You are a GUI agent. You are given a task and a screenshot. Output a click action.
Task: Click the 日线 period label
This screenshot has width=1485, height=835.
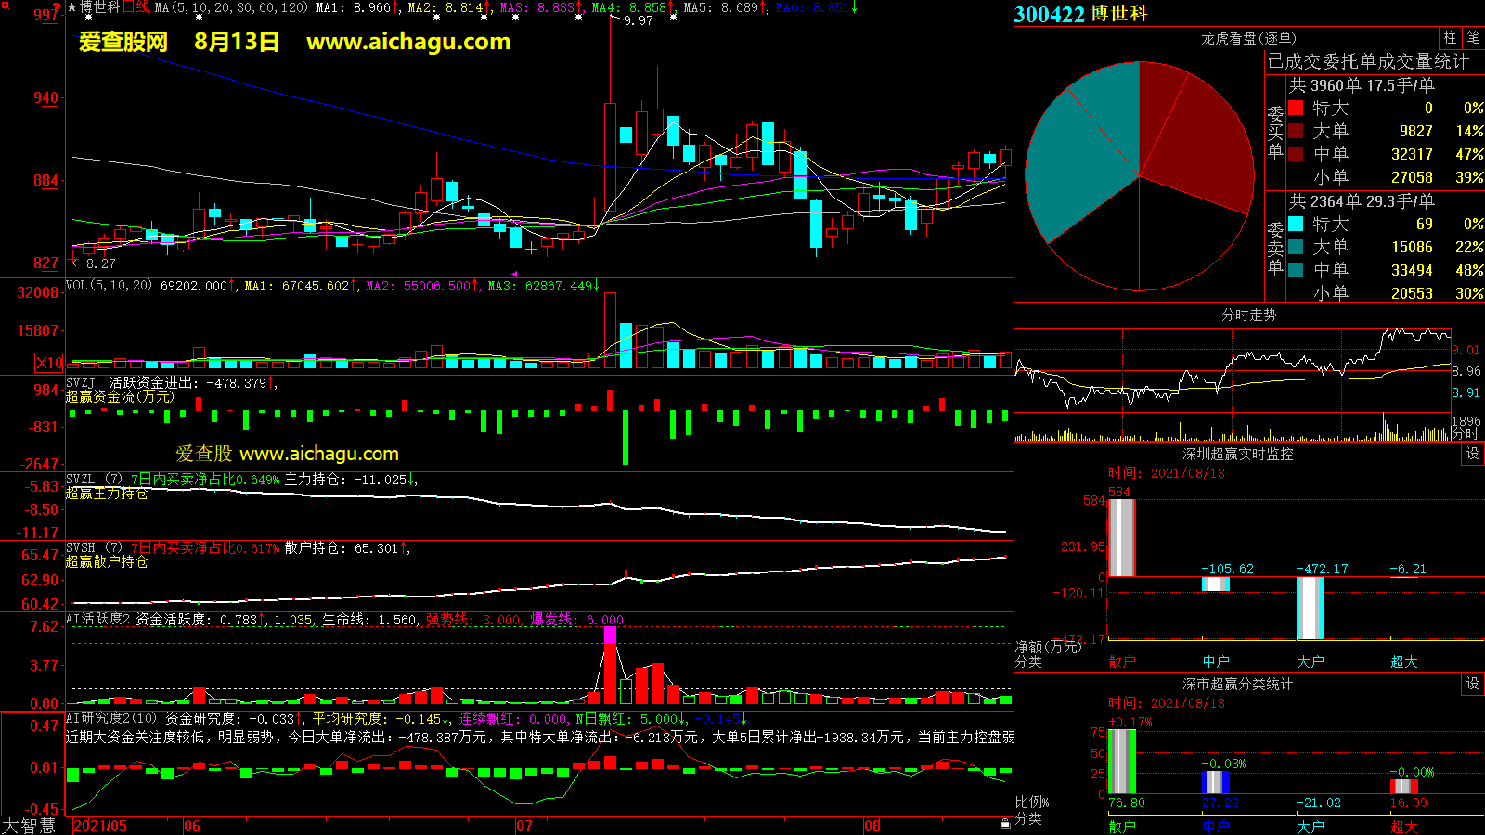coord(136,7)
